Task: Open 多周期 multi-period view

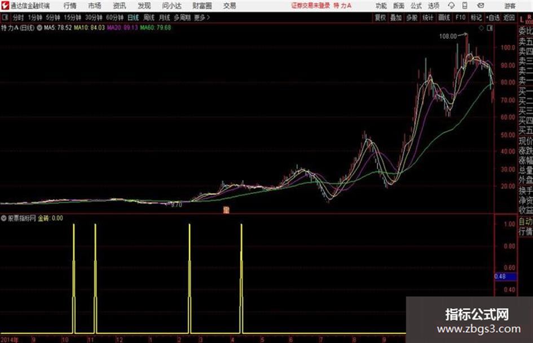Action: 182,17
